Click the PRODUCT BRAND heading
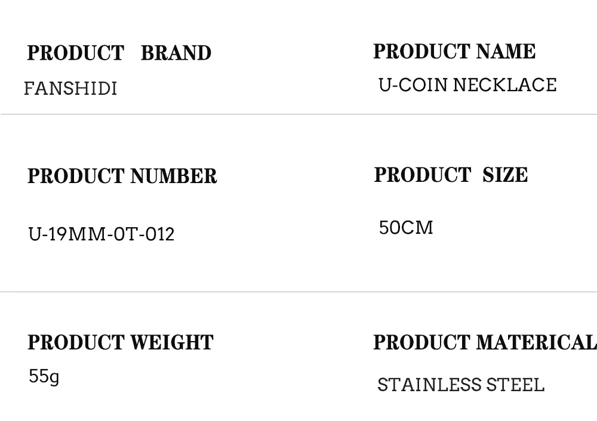Screen dimensions: 597x421 pos(119,53)
